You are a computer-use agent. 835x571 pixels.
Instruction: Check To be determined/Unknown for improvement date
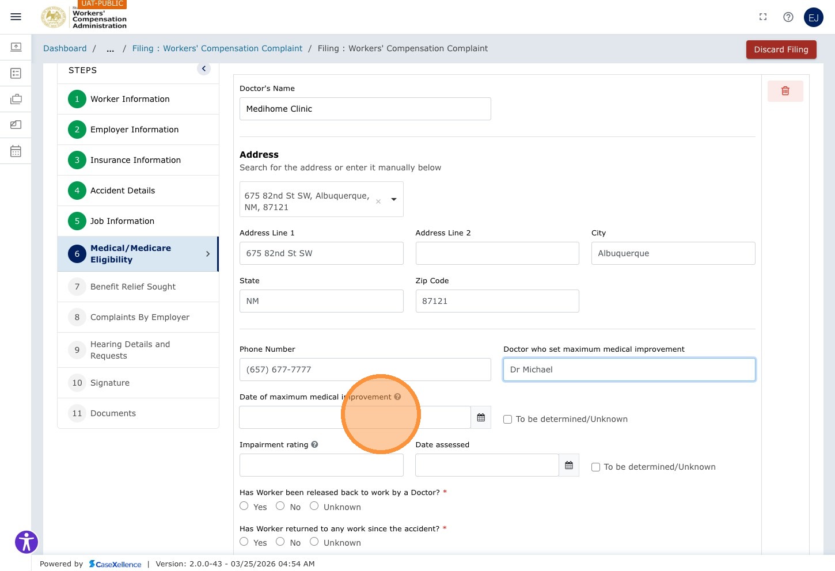(507, 419)
